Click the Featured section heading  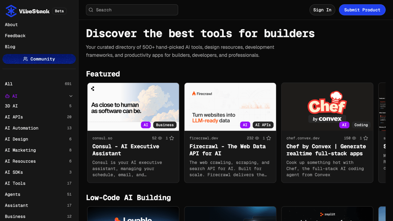tap(103, 74)
